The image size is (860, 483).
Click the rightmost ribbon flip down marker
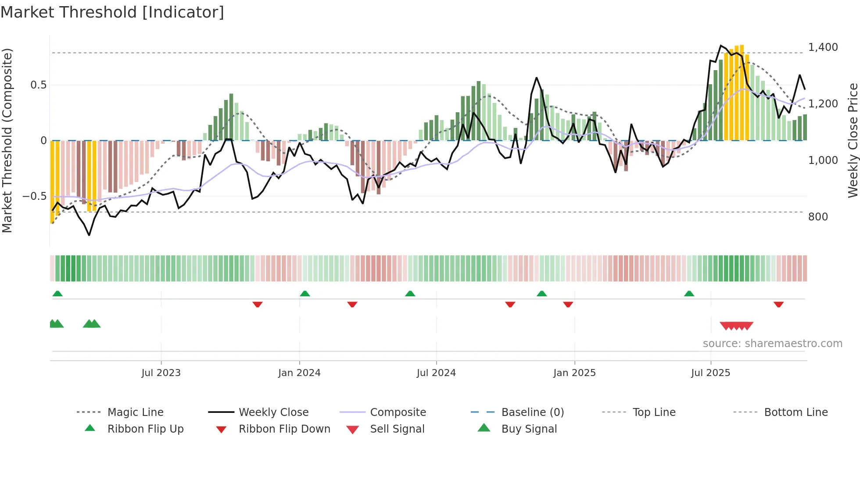tap(778, 304)
